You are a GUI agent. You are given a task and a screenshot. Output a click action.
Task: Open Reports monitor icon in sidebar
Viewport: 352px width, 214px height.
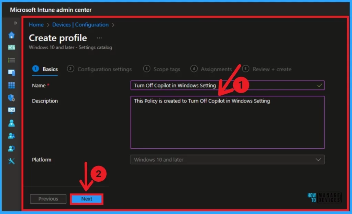(x=11, y=110)
